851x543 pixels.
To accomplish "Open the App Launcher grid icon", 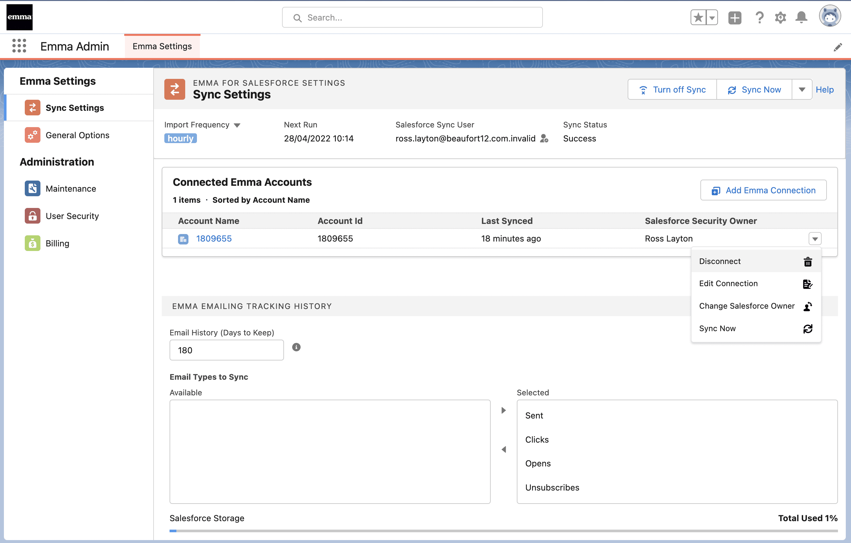I will (19, 46).
